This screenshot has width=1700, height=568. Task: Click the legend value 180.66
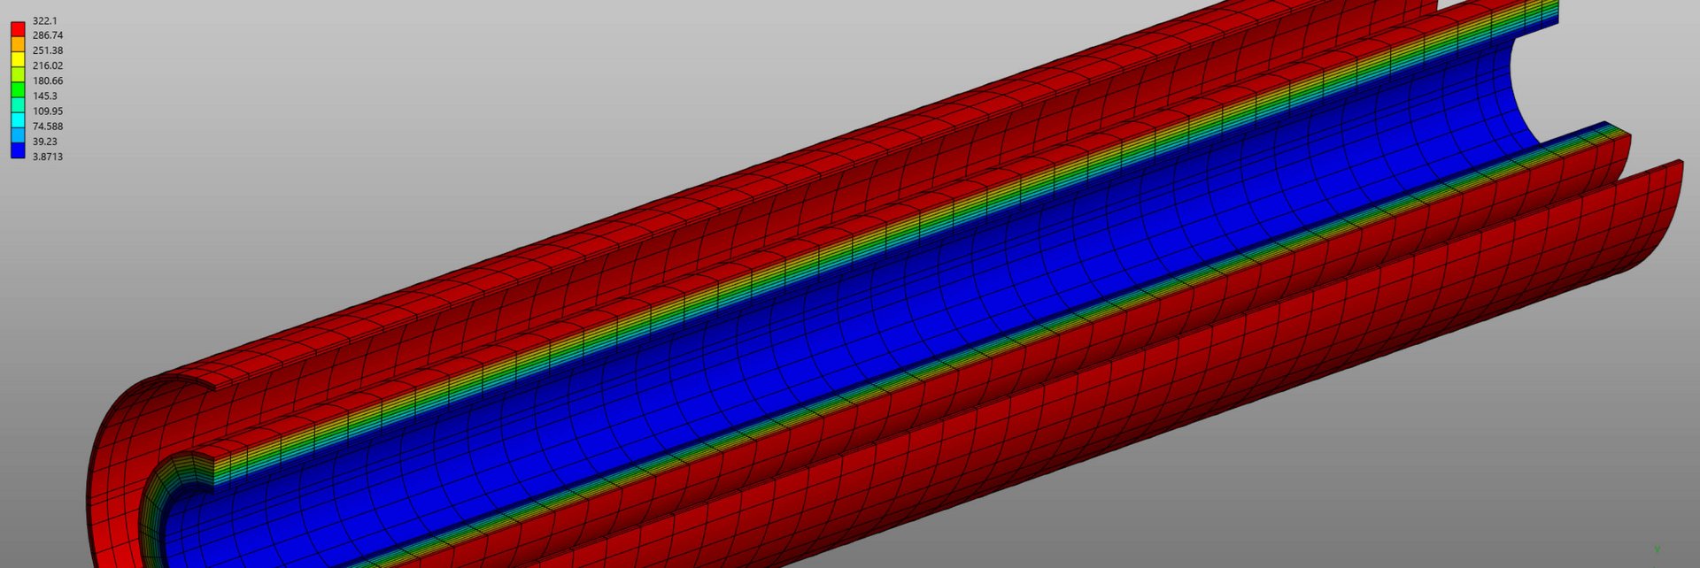pos(48,81)
